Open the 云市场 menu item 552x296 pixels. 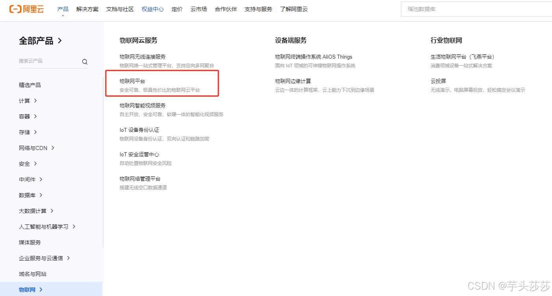(199, 9)
